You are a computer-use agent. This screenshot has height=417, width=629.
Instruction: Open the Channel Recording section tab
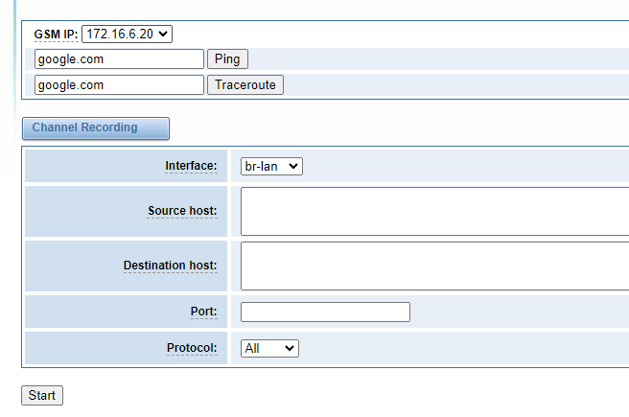(x=96, y=128)
